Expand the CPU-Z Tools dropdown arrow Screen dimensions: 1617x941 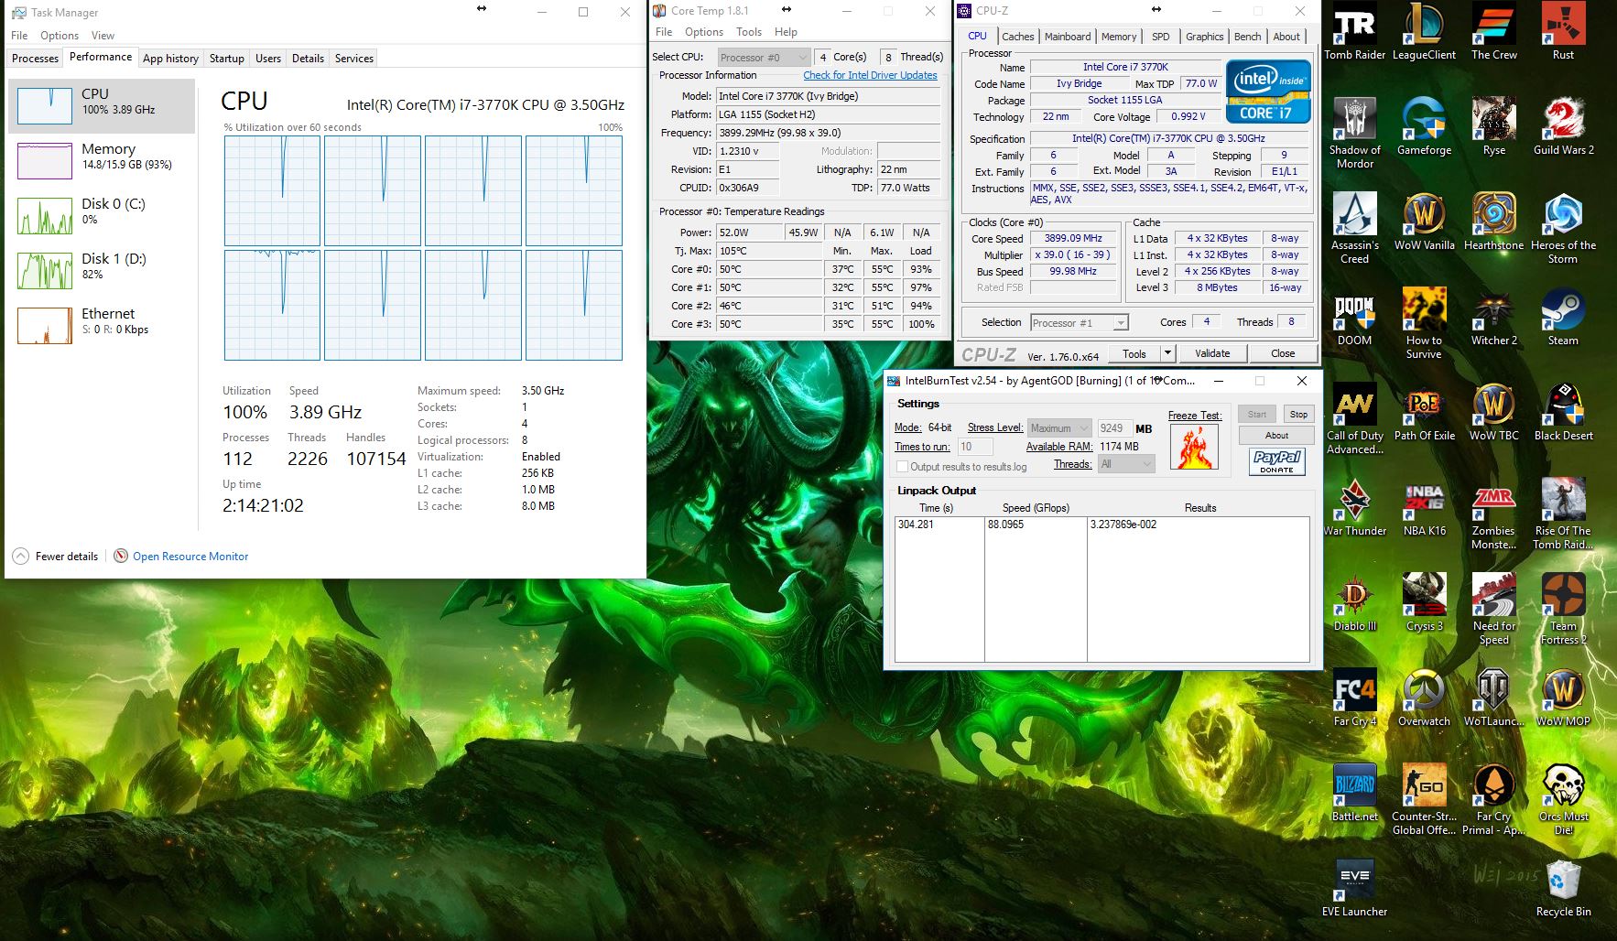tap(1167, 353)
